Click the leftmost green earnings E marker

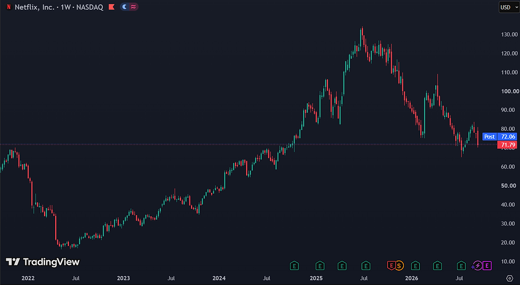tap(294, 265)
